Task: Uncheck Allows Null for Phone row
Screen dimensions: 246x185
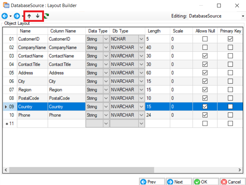Action: click(x=205, y=115)
